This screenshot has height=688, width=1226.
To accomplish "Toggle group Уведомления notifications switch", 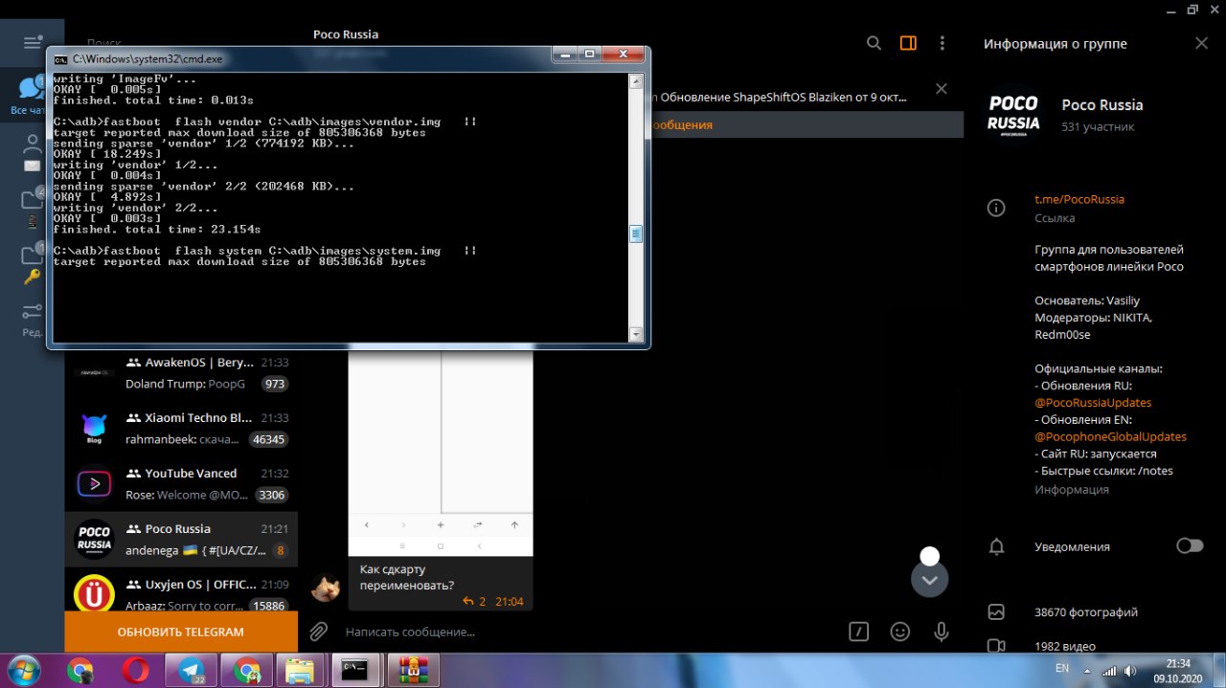I will pyautogui.click(x=1190, y=545).
